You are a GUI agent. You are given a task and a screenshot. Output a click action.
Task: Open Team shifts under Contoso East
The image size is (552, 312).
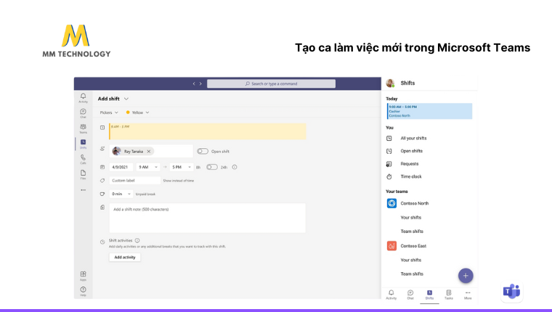click(412, 274)
